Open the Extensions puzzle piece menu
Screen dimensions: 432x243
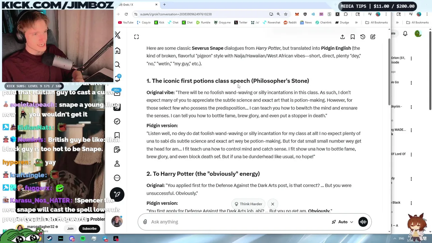click(346, 14)
